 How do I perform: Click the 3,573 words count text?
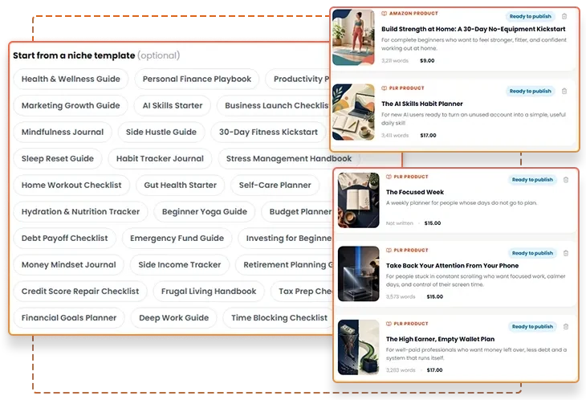pyautogui.click(x=401, y=297)
